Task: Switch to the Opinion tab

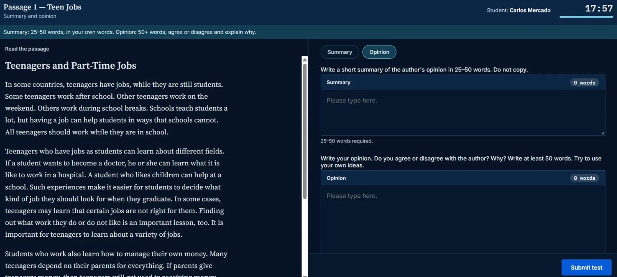Action: tap(379, 52)
